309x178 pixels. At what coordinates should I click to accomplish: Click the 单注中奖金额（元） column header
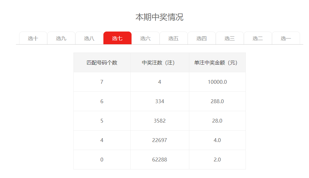(x=217, y=63)
